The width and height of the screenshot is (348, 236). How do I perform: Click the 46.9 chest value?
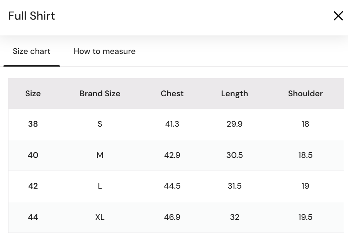(x=172, y=217)
